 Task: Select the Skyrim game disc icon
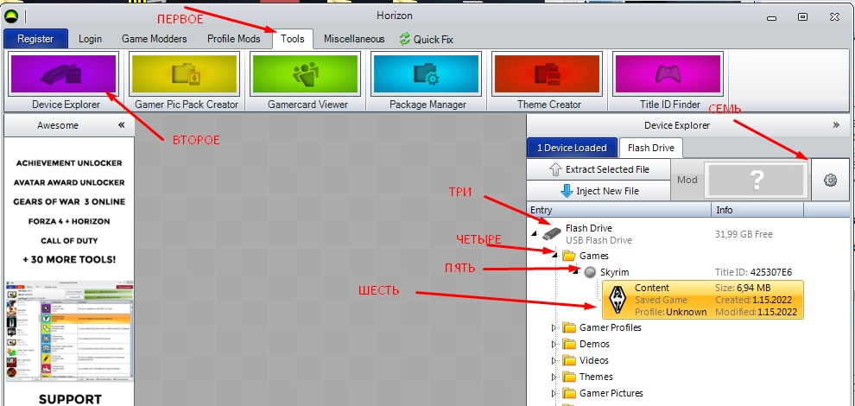click(590, 272)
